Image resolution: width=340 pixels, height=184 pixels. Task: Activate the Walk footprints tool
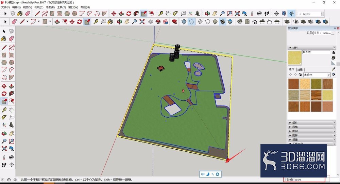tap(4, 165)
